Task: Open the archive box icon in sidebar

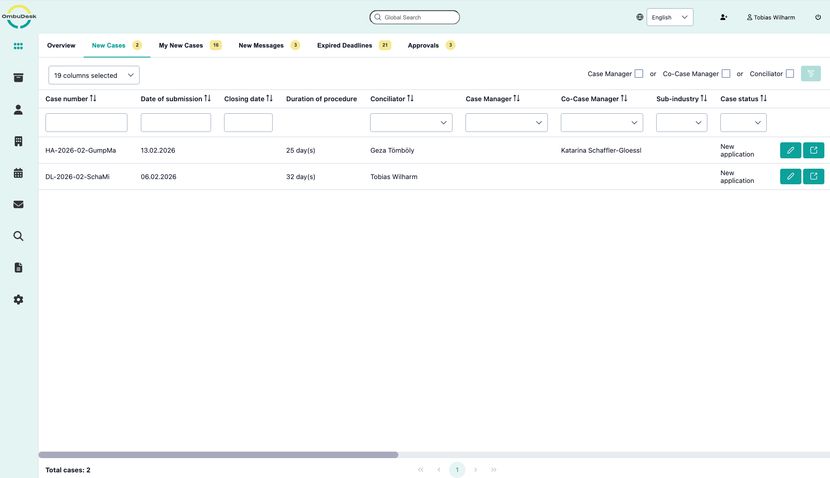Action: pos(18,78)
